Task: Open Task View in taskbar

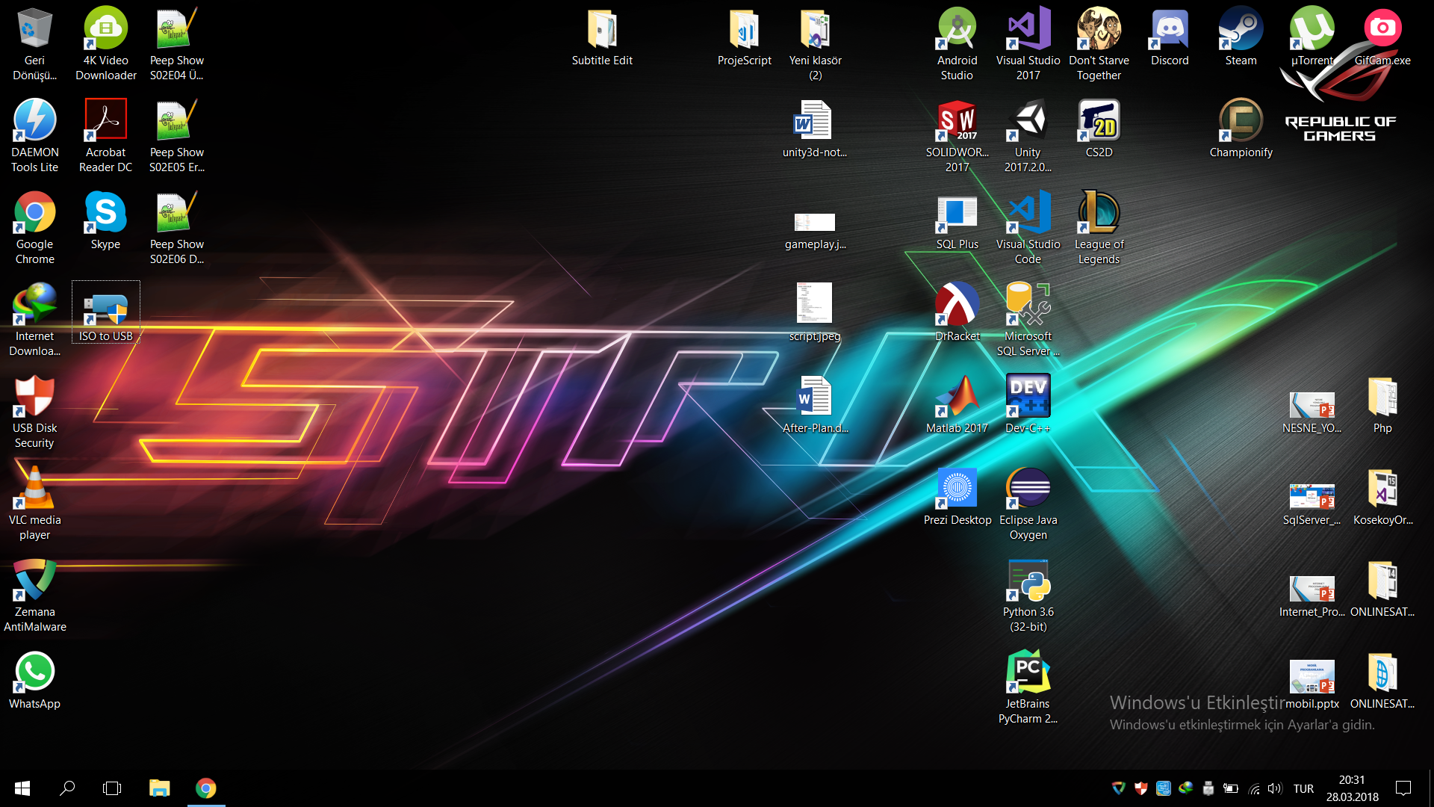Action: (112, 788)
